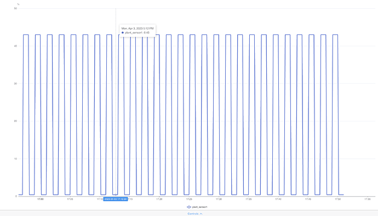The width and height of the screenshot is (378, 216).
Task: Click the 17:55 x-axis label
Action: pyautogui.click(x=368, y=199)
